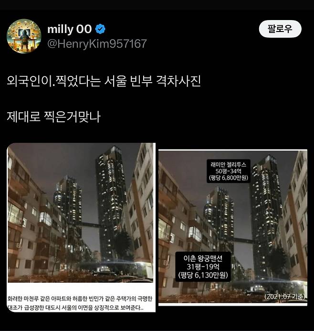This screenshot has width=314, height=331.
Task: Open the @HenryKim957167 handle link
Action: point(97,43)
